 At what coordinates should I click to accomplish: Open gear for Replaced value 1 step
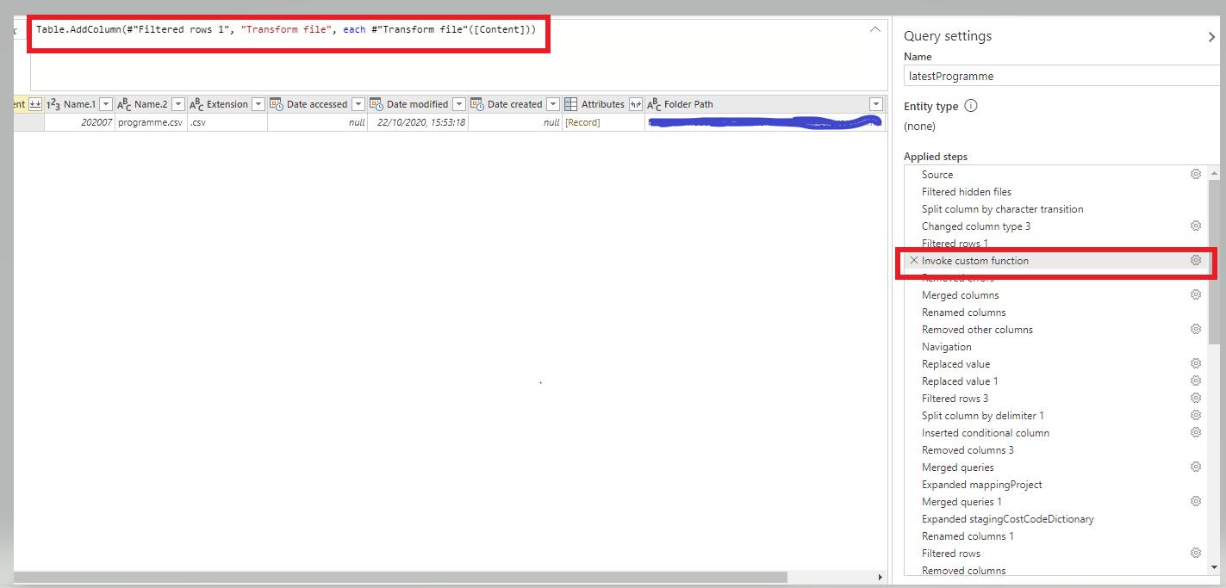[1196, 381]
